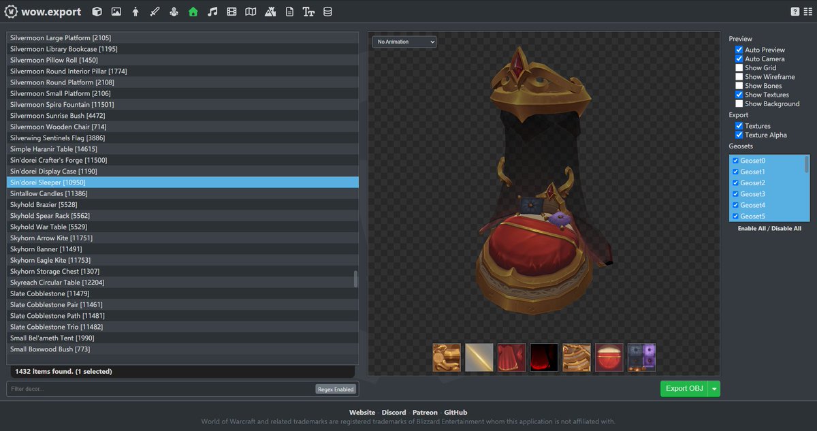Click the decor list scrollbar thumb
The width and height of the screenshot is (817, 431).
(355, 278)
